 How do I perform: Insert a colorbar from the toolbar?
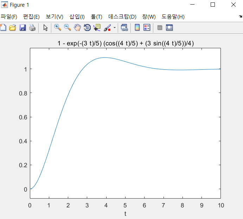point(137,28)
